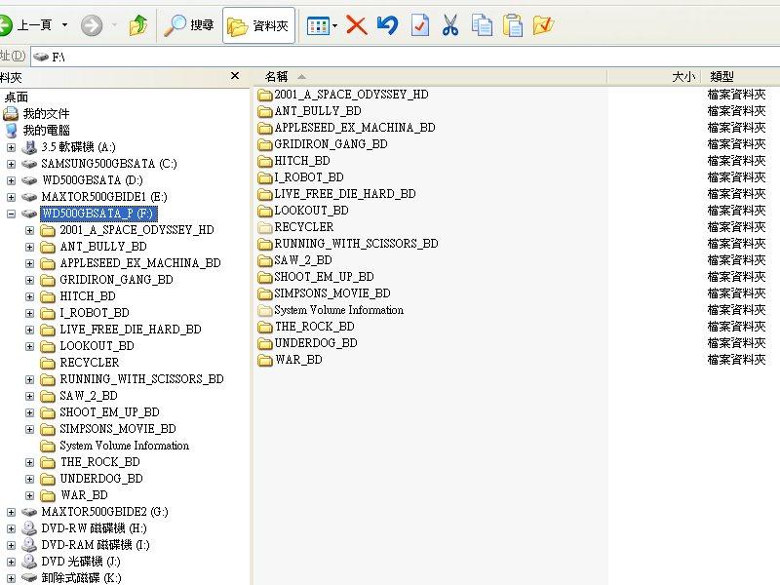Click ANT_BULLY_BD folder icon in file list
780x585 pixels.
[265, 111]
